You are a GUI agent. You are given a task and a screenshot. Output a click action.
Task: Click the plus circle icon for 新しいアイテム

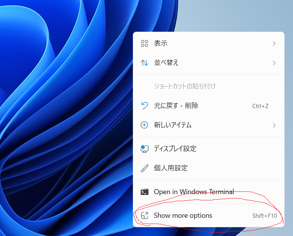click(x=144, y=125)
